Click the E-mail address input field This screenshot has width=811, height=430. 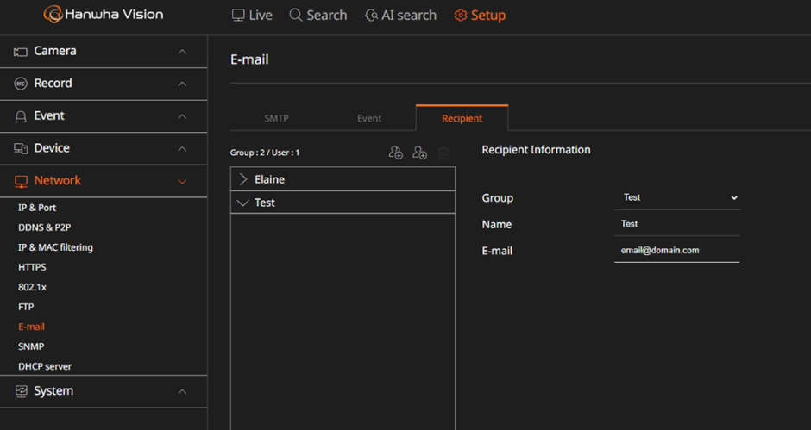click(x=677, y=250)
